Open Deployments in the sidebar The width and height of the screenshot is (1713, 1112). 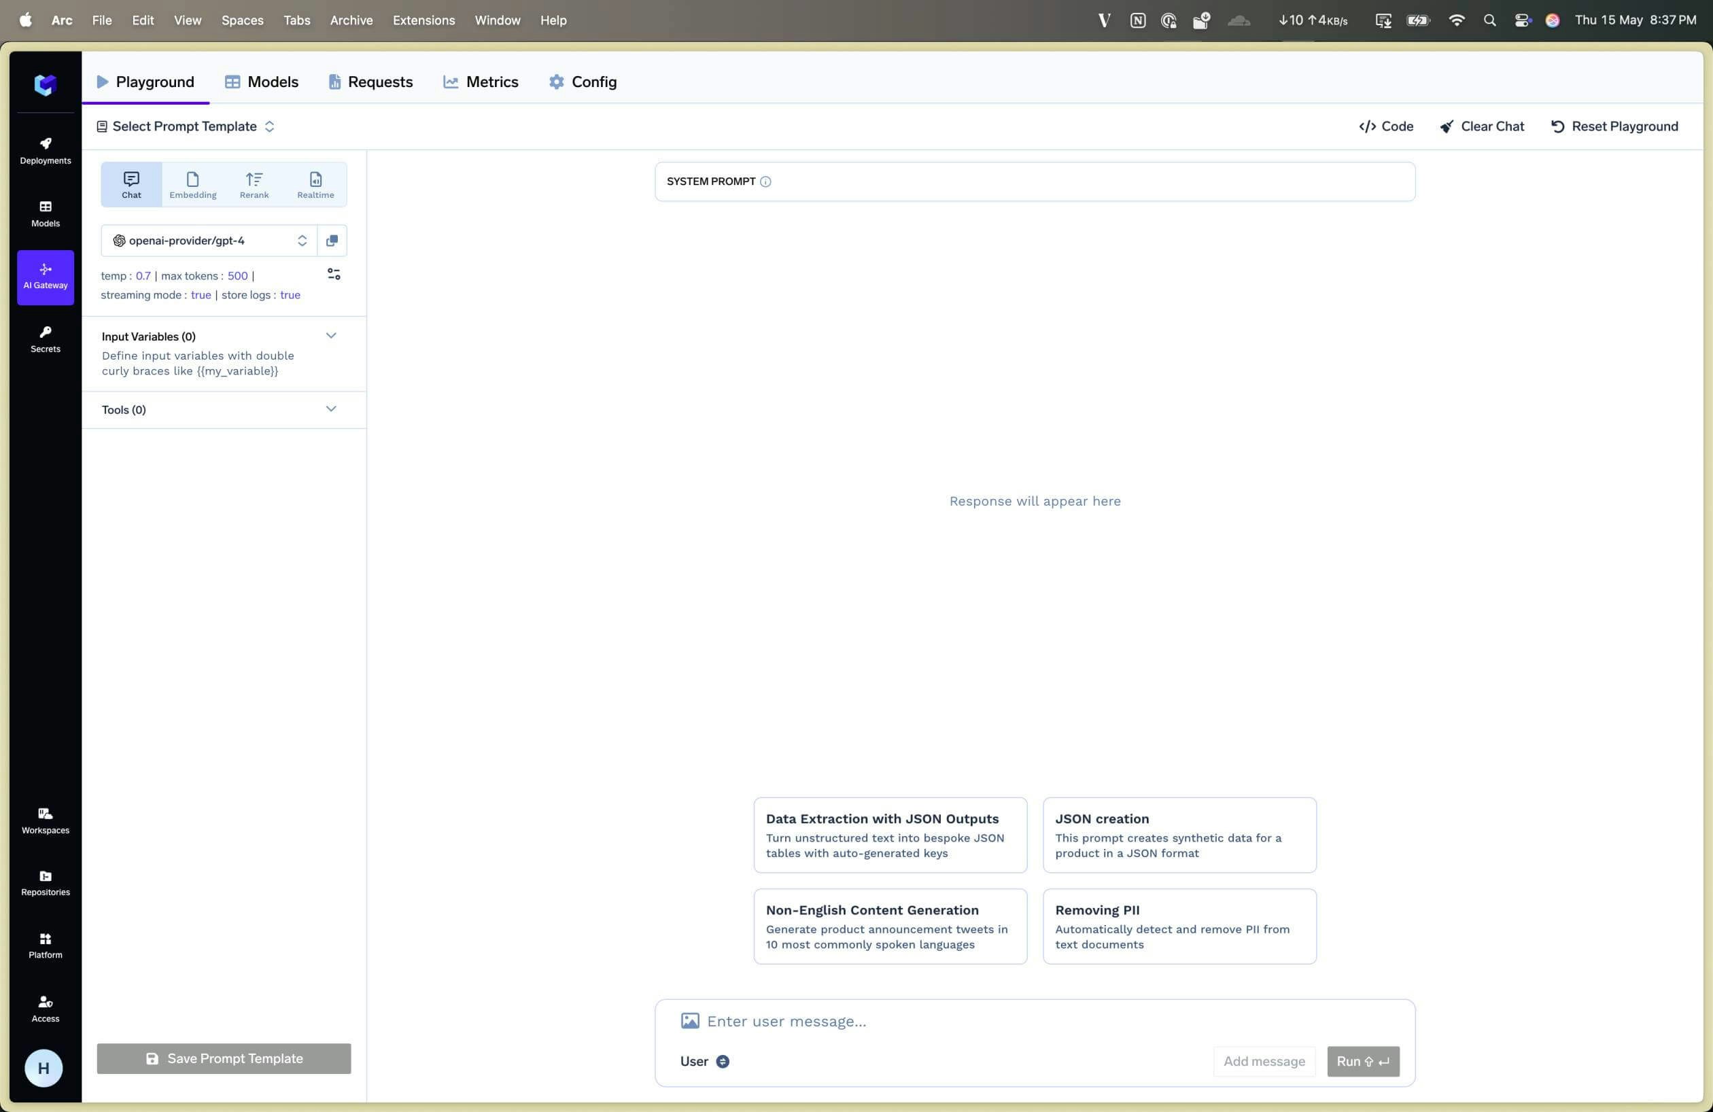[46, 151]
